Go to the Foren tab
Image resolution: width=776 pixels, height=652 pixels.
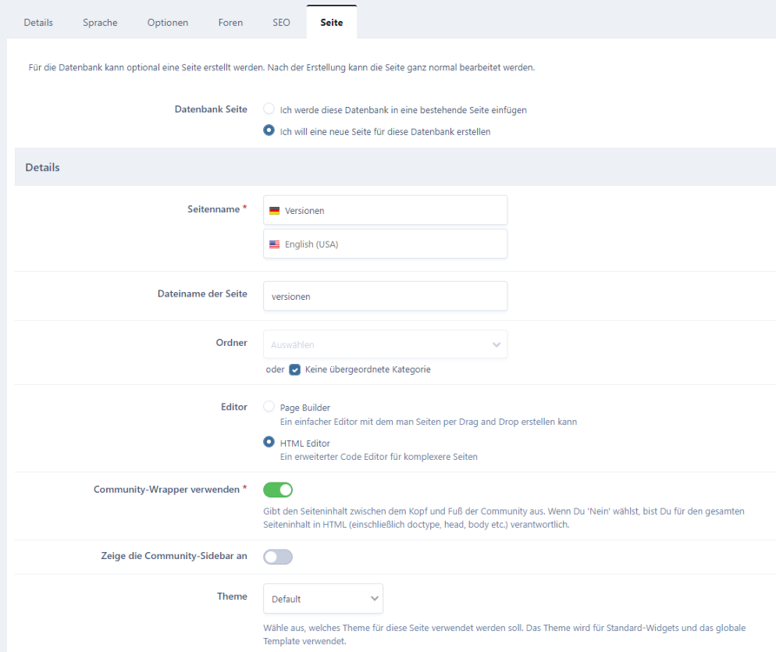(x=230, y=23)
